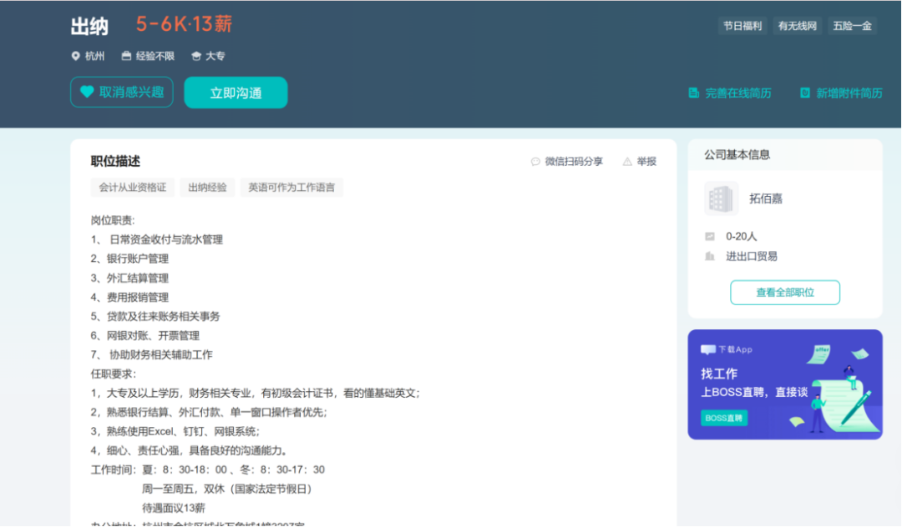Click the 公司基本信息 heading
Screen dimensions: 902x527
point(737,154)
